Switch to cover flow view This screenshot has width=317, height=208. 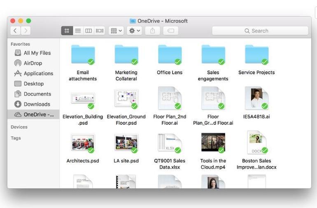coord(99,30)
